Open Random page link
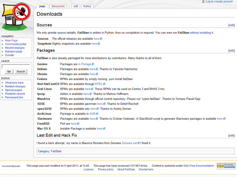Viewport: 237px width, 177px height. 13,51
